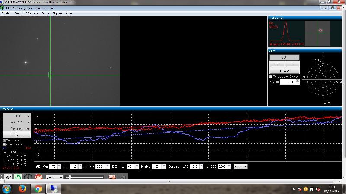Adjust Mx AD spinner arrows

[x=201, y=166]
